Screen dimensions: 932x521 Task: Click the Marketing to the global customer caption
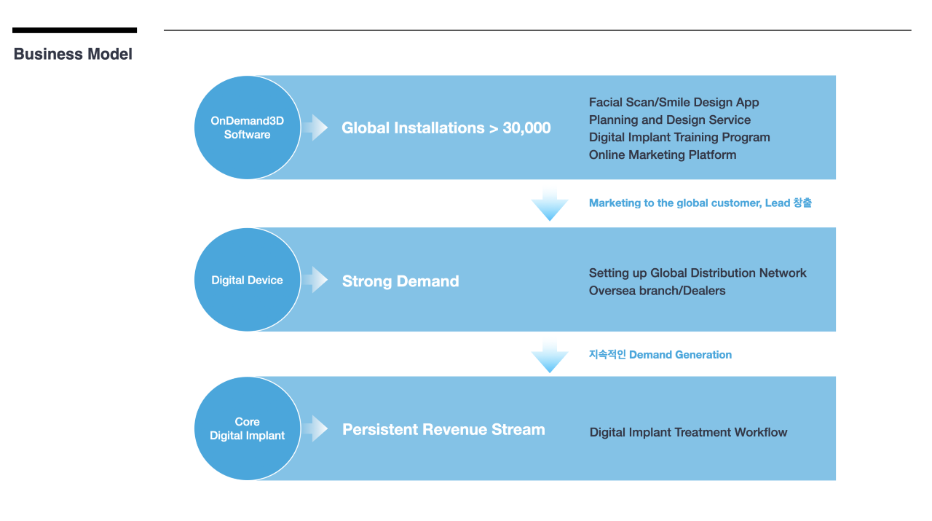700,203
